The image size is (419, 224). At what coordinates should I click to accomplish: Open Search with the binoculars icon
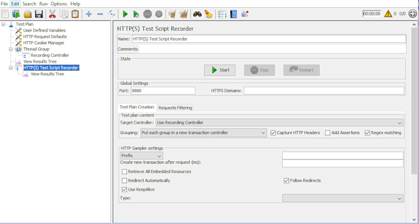(x=197, y=14)
